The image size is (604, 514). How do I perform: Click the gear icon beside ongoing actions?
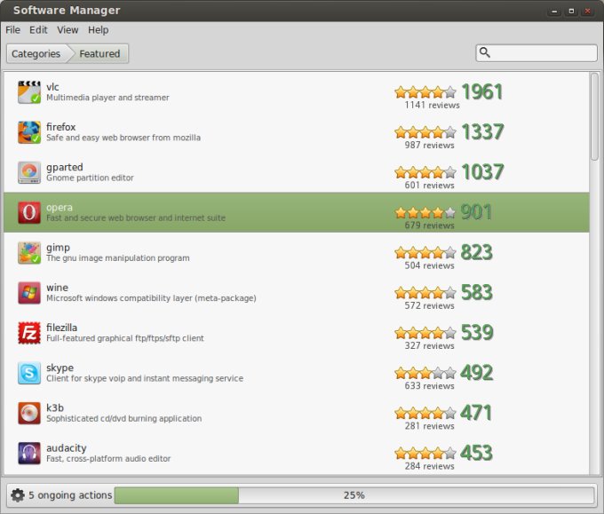[x=17, y=495]
